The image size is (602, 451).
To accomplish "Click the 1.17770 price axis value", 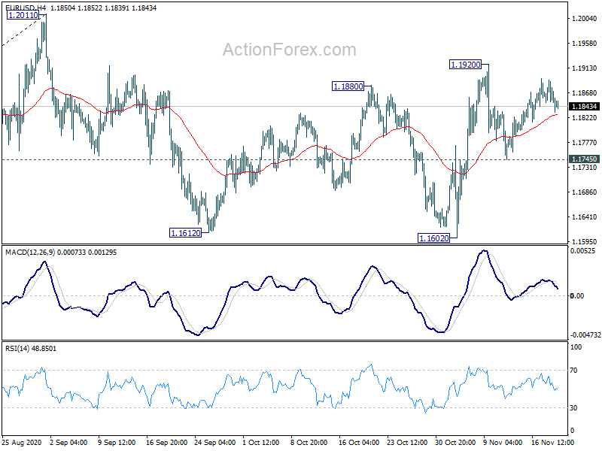I will (x=585, y=143).
